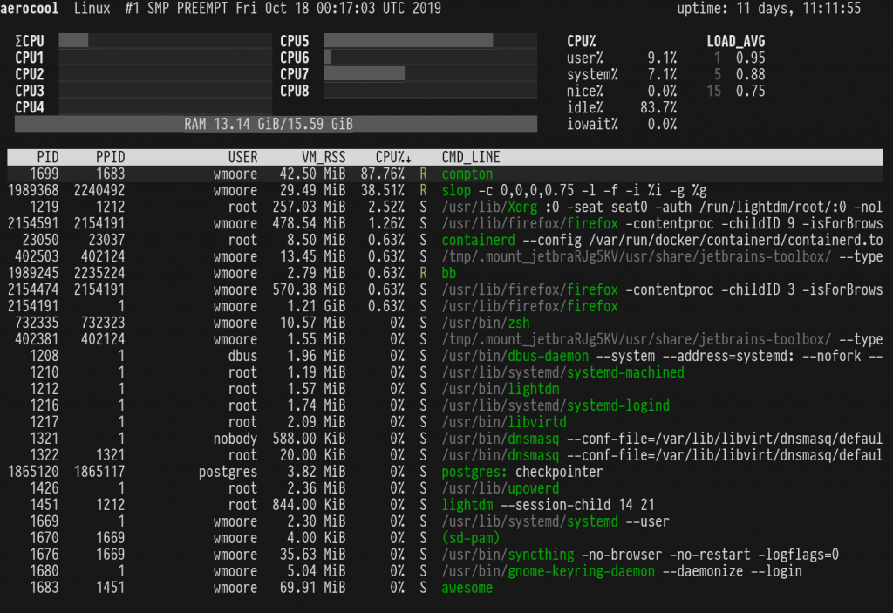This screenshot has width=893, height=613.
Task: Sort by the PPID column header
Action: click(x=110, y=157)
